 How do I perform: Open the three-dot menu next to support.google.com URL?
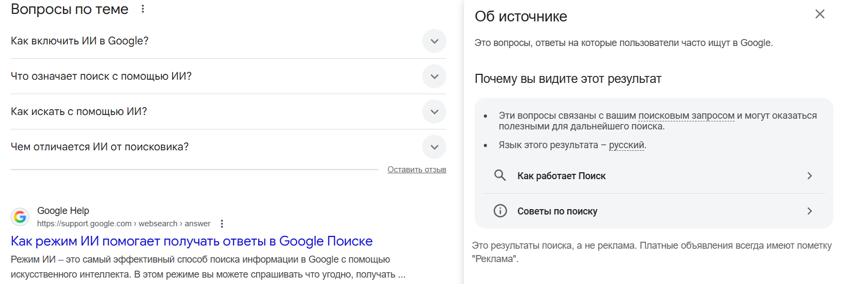coord(222,224)
